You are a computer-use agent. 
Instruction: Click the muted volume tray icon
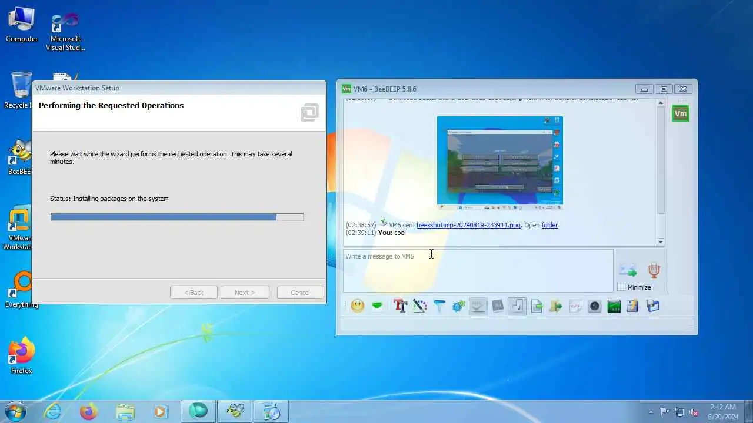pos(694,412)
